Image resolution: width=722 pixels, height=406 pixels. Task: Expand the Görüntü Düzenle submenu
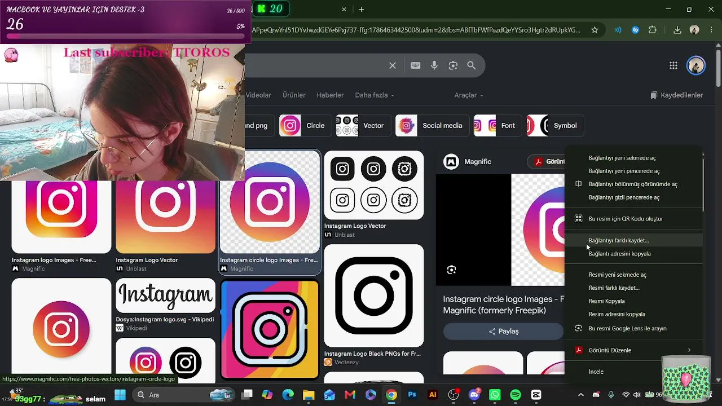coord(633,350)
